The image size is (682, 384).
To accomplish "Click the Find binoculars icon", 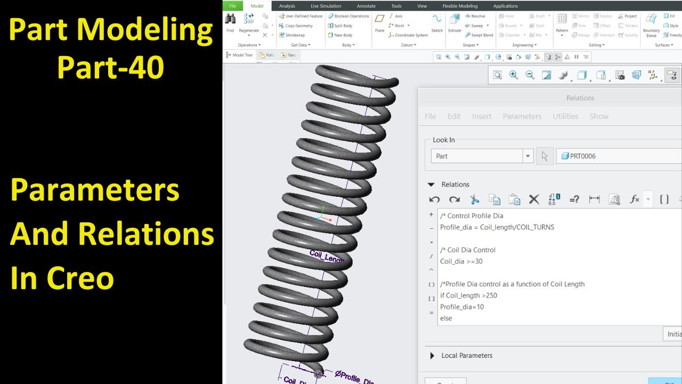I will click(230, 19).
